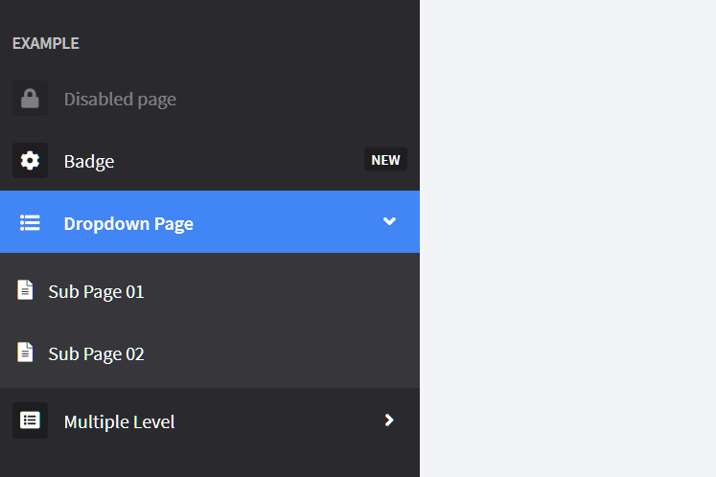Viewport: 716px width, 477px height.
Task: Click the EXAMPLE section header
Action: click(x=46, y=43)
